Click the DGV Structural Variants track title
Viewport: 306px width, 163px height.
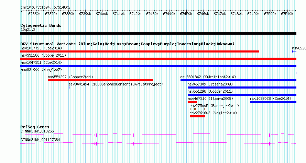pos(128,44)
